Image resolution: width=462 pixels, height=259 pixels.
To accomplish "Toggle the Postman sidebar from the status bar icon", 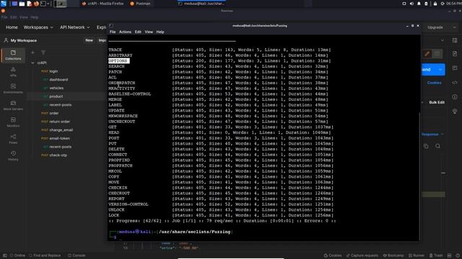I will click(x=5, y=255).
